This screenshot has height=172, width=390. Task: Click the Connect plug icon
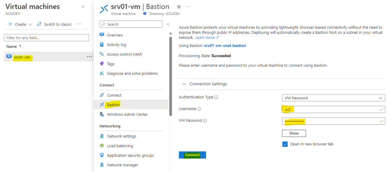102,95
